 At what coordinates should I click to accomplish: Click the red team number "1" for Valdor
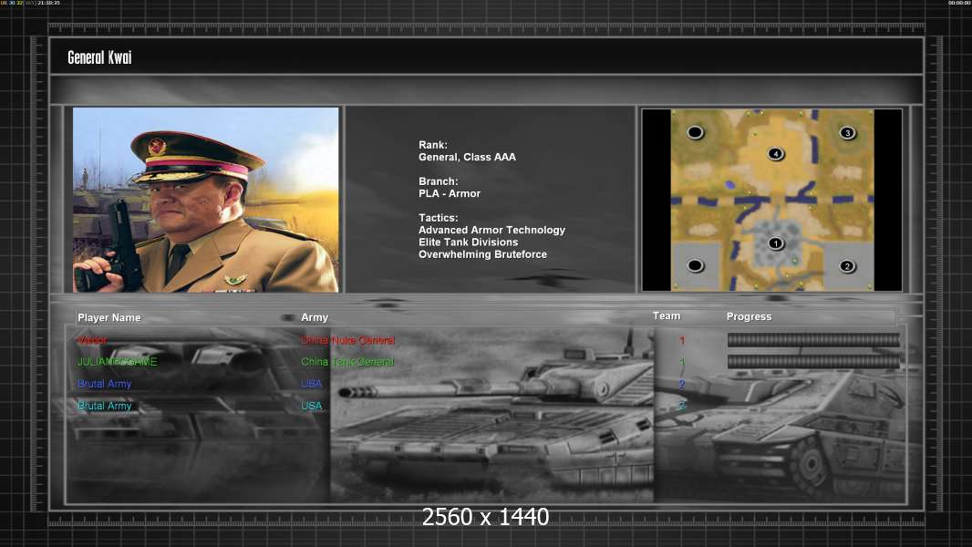coord(682,340)
